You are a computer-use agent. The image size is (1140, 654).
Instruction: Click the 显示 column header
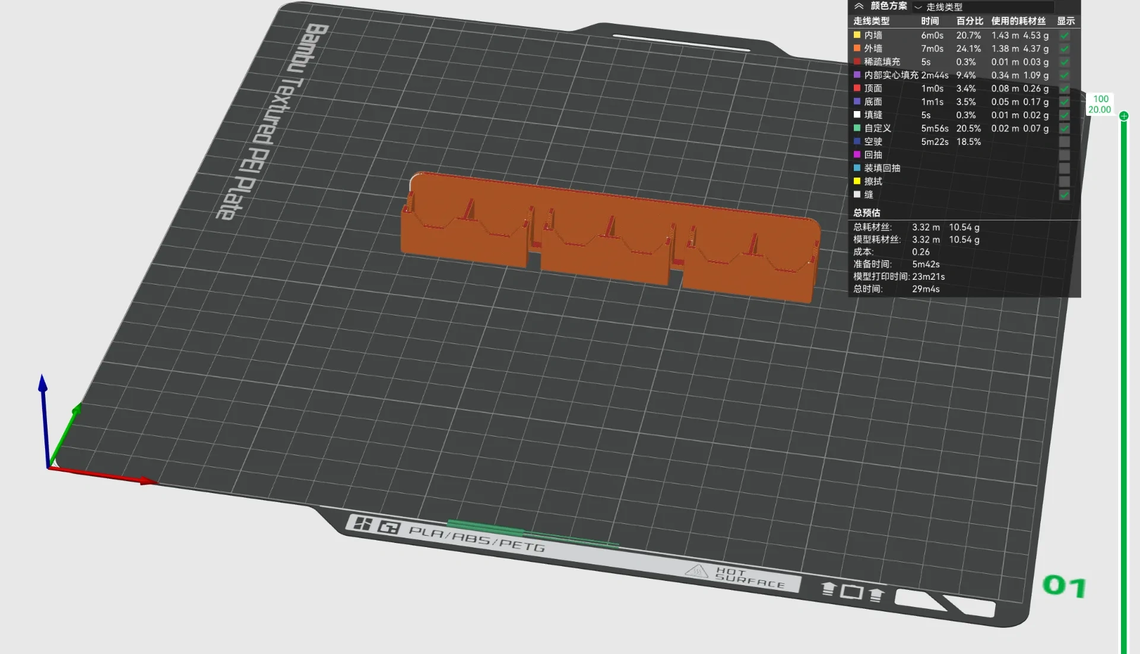pyautogui.click(x=1066, y=21)
